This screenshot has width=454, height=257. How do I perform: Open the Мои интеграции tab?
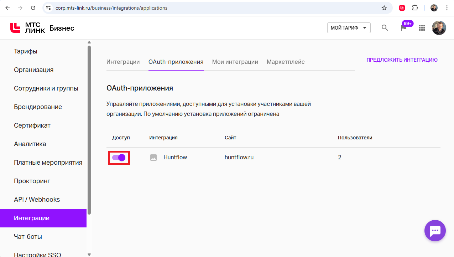235,62
